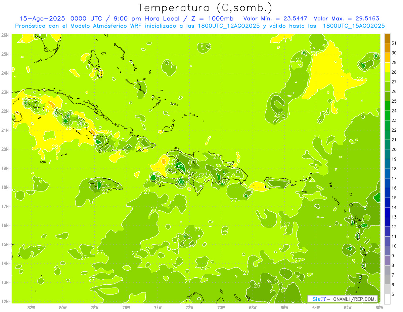This screenshot has width=403, height=312.
Task: Click the 12N latitude axis label
Action: pos(5,301)
